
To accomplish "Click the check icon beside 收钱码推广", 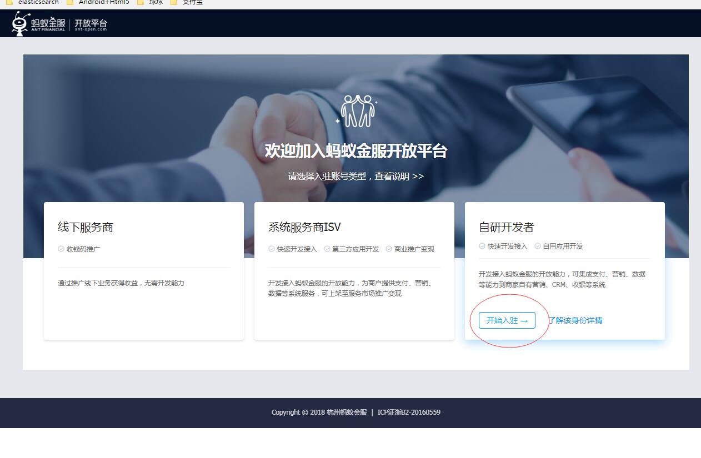I will (x=61, y=249).
